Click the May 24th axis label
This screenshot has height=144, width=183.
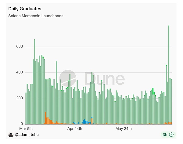[124, 128]
